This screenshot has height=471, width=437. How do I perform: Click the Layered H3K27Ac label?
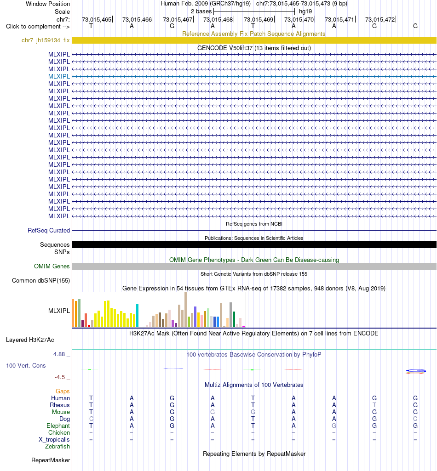tap(30, 340)
